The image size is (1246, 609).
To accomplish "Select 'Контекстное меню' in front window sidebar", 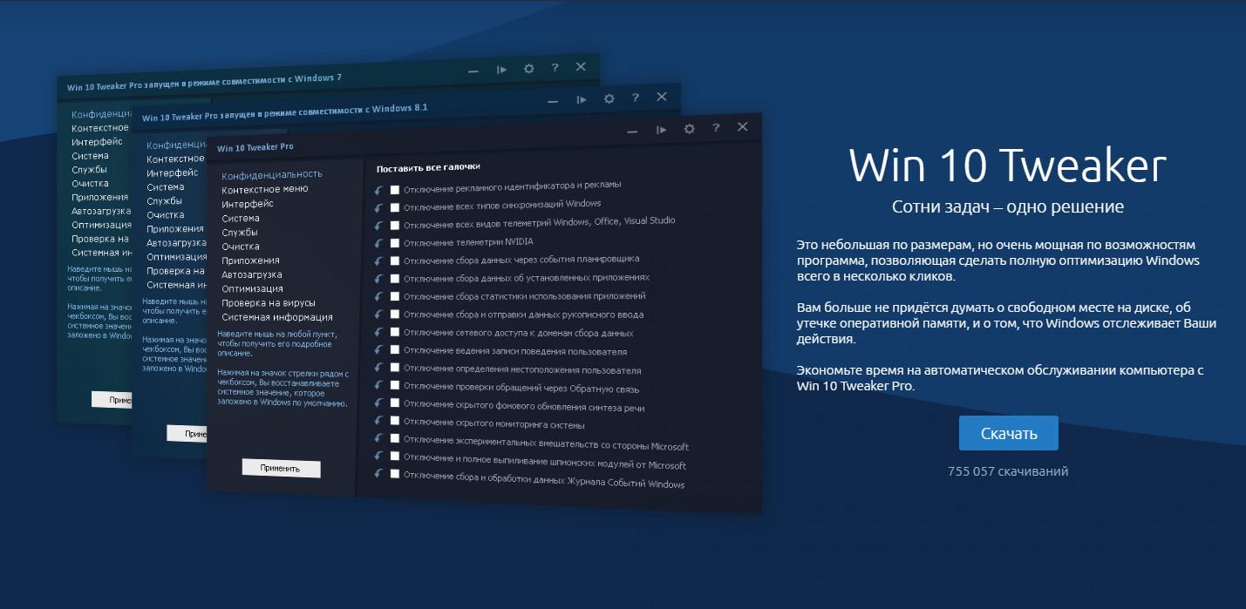I will pos(264,189).
